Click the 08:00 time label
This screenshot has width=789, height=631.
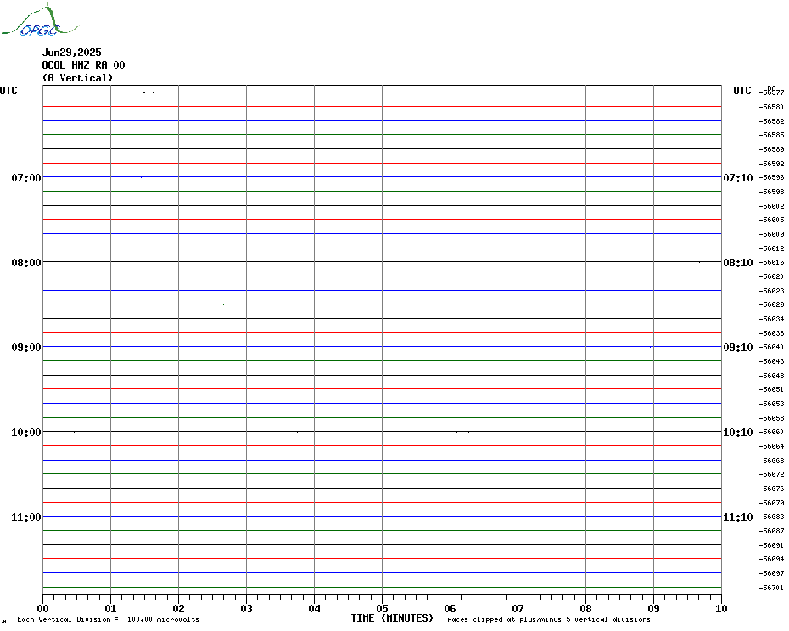(26, 263)
